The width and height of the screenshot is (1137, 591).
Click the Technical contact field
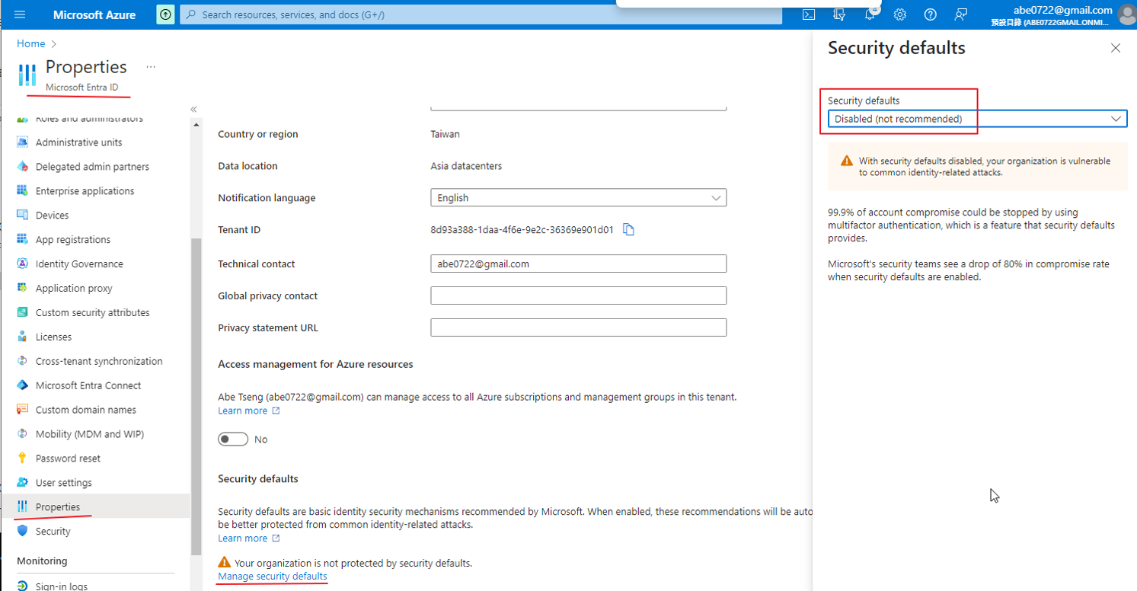(578, 264)
